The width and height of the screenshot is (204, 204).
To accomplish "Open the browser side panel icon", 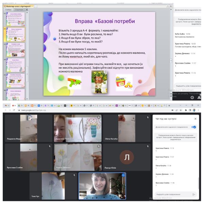I will click(x=190, y=110).
